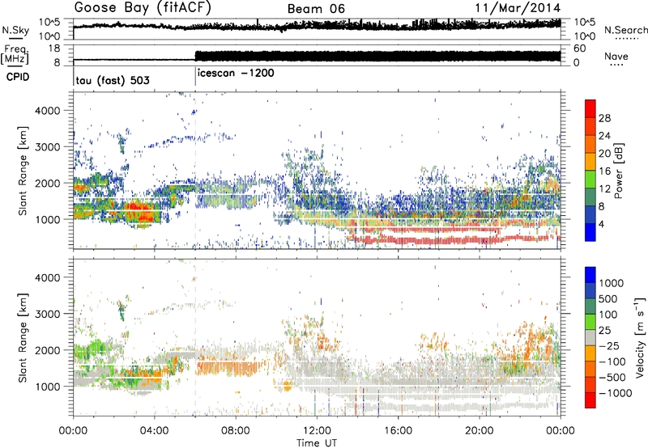
Task: Click the 'N.Search' legend label
Action: click(625, 30)
